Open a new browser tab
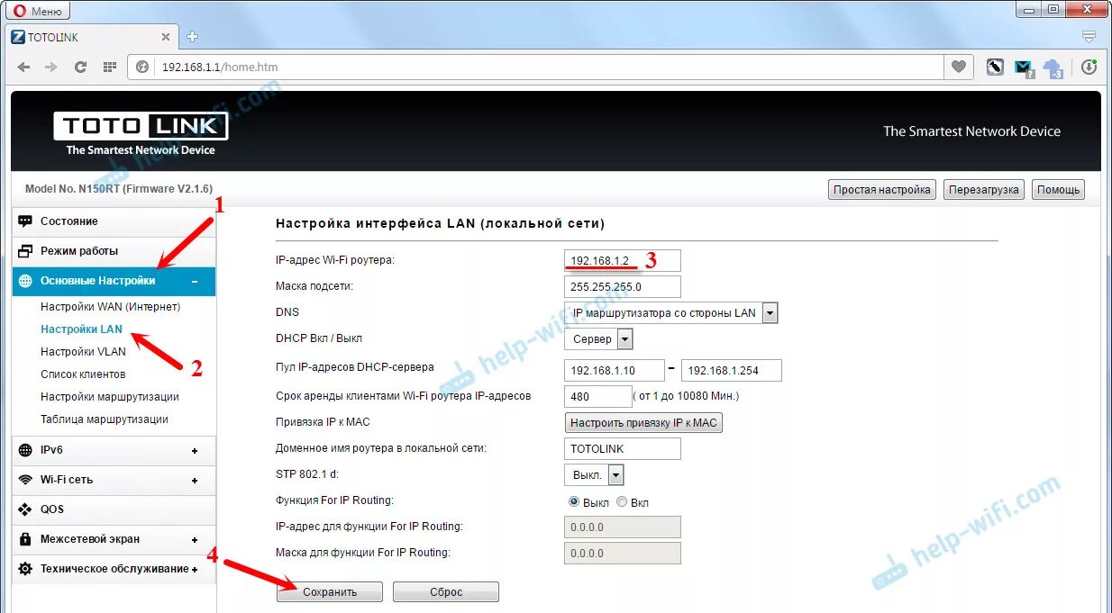Screen dimensions: 1112x613 [x=192, y=37]
